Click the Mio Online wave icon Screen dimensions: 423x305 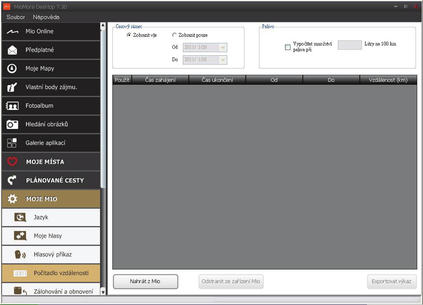[12, 31]
